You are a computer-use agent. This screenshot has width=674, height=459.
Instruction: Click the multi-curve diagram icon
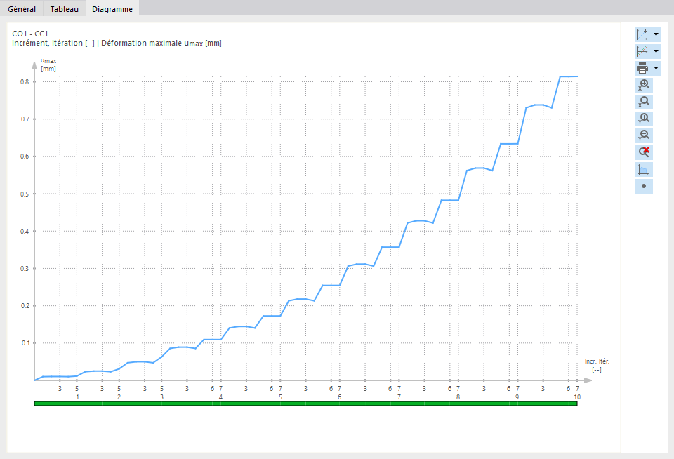click(x=642, y=51)
